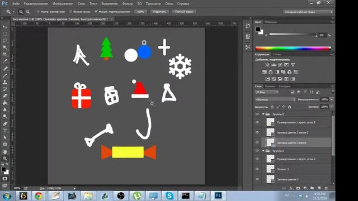The height and width of the screenshot is (201, 358).
Task: Select the Crop tool
Action: (5, 54)
